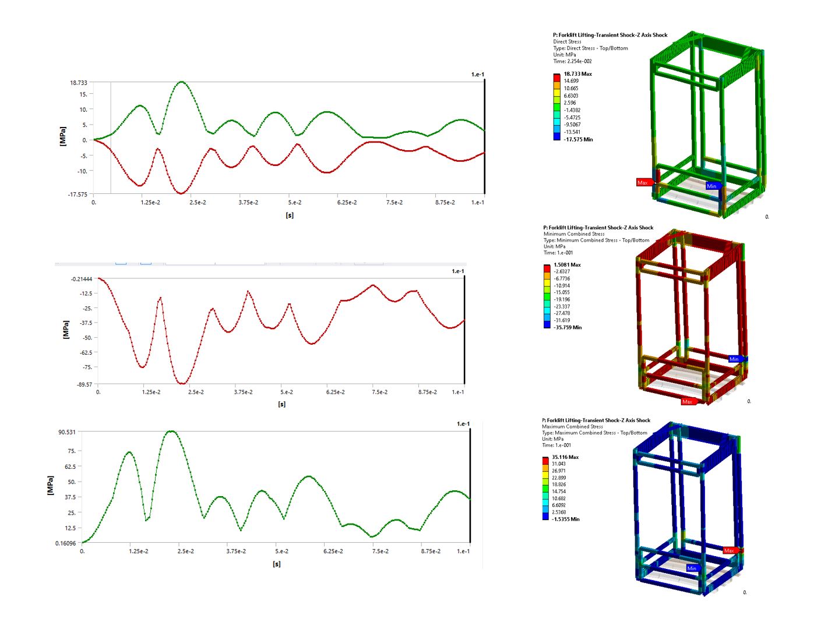
Task: Choose the red swatch beside 35.116 Max
Action: click(x=545, y=460)
